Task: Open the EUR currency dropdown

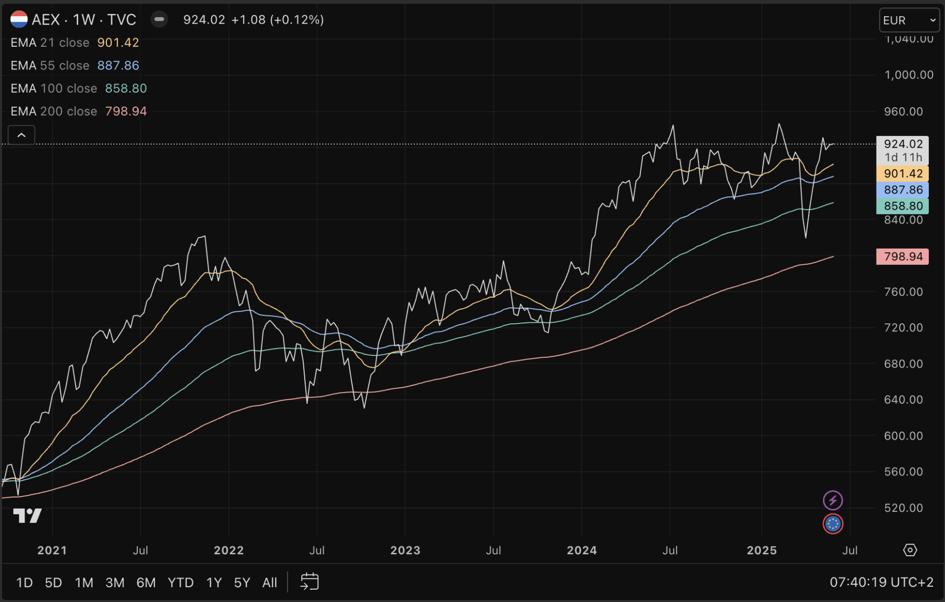Action: [x=909, y=21]
